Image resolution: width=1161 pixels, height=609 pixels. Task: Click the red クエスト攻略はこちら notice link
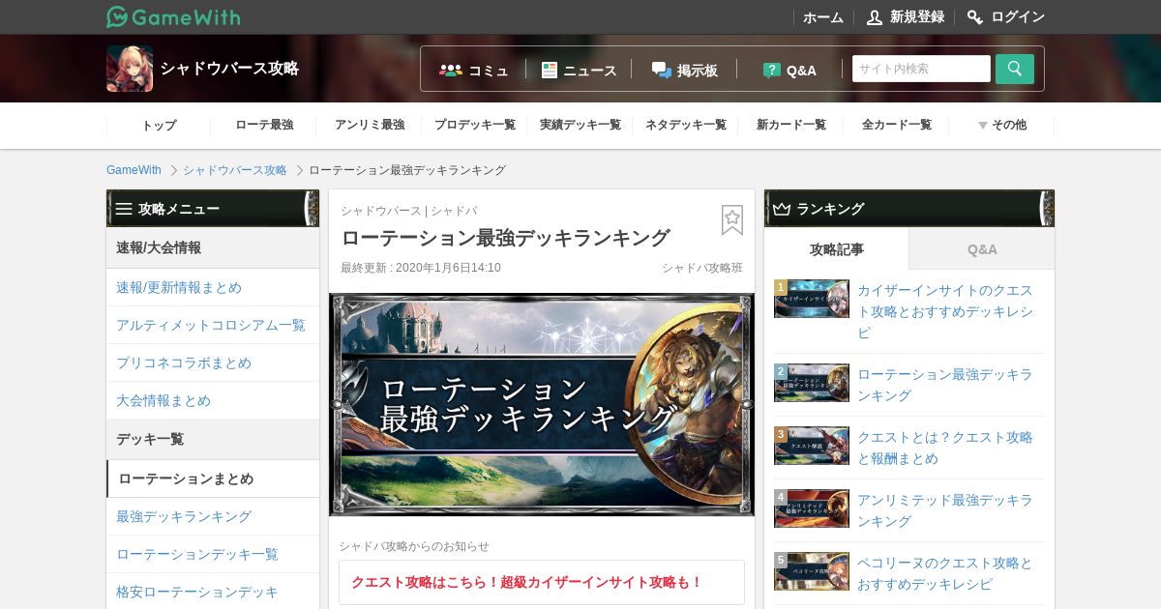527,582
